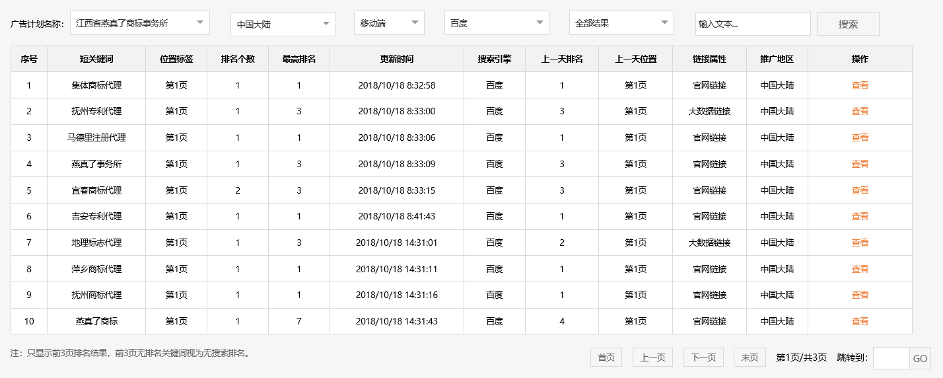Open the 全部结果 results filter dropdown
Image resolution: width=943 pixels, height=378 pixels.
coord(621,23)
